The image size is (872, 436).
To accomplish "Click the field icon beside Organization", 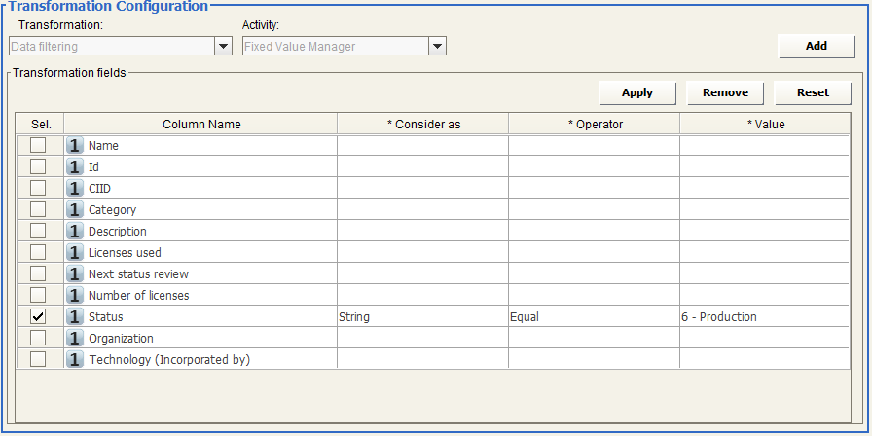I will pyautogui.click(x=75, y=339).
